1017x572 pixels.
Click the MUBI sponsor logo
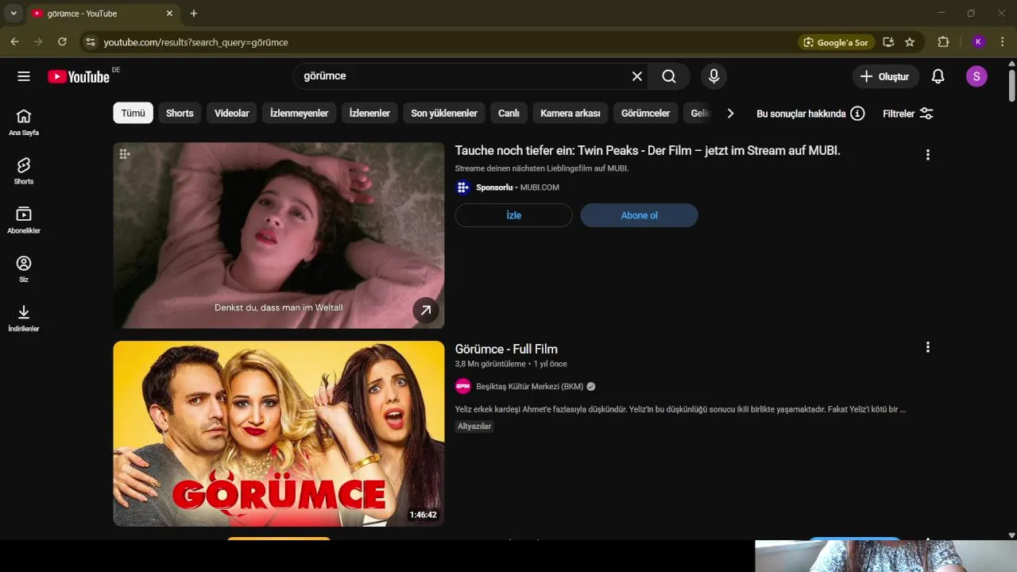click(x=462, y=187)
